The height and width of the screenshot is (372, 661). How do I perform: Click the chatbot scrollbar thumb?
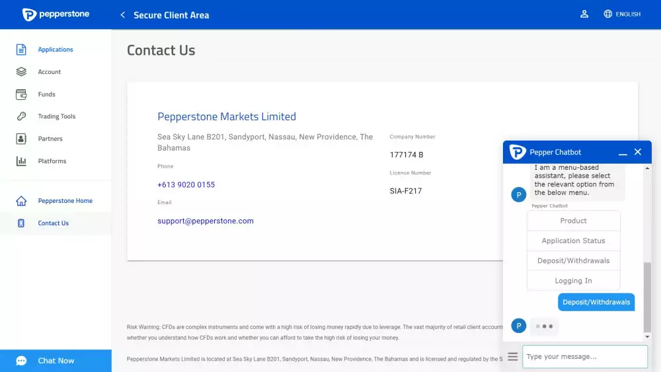(x=647, y=297)
